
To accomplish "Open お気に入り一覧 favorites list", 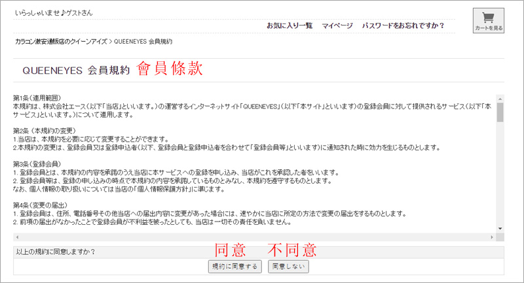I will coord(289,25).
